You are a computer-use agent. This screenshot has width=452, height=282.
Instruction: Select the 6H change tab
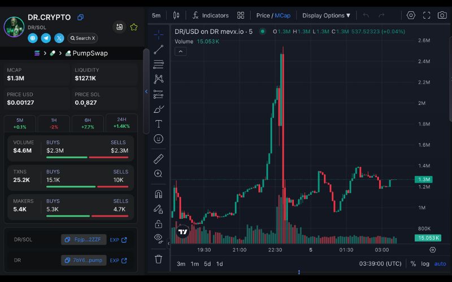[x=88, y=124]
